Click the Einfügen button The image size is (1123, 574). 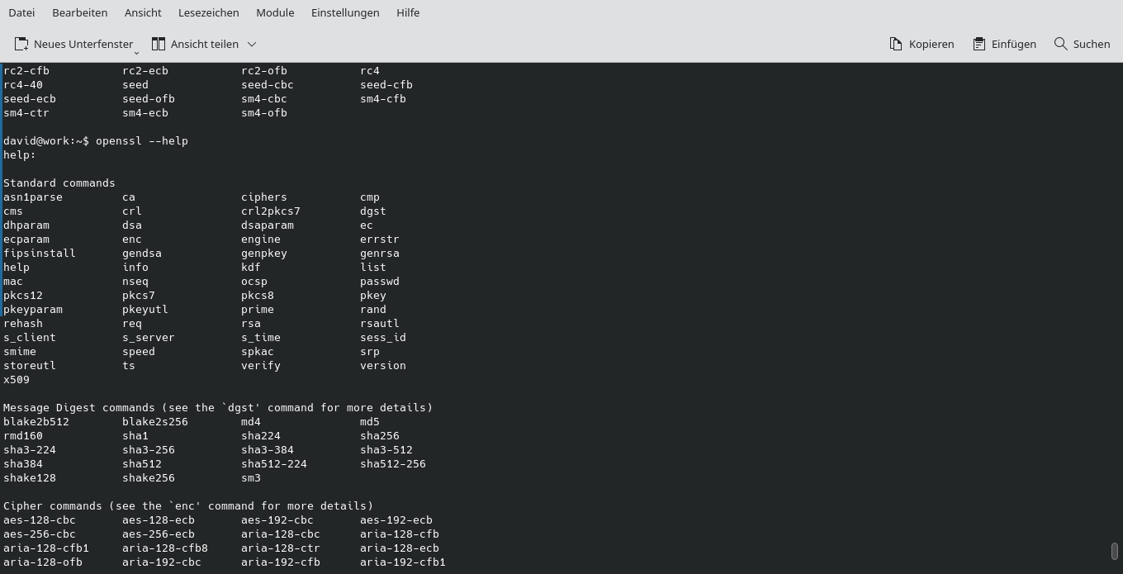[1004, 44]
